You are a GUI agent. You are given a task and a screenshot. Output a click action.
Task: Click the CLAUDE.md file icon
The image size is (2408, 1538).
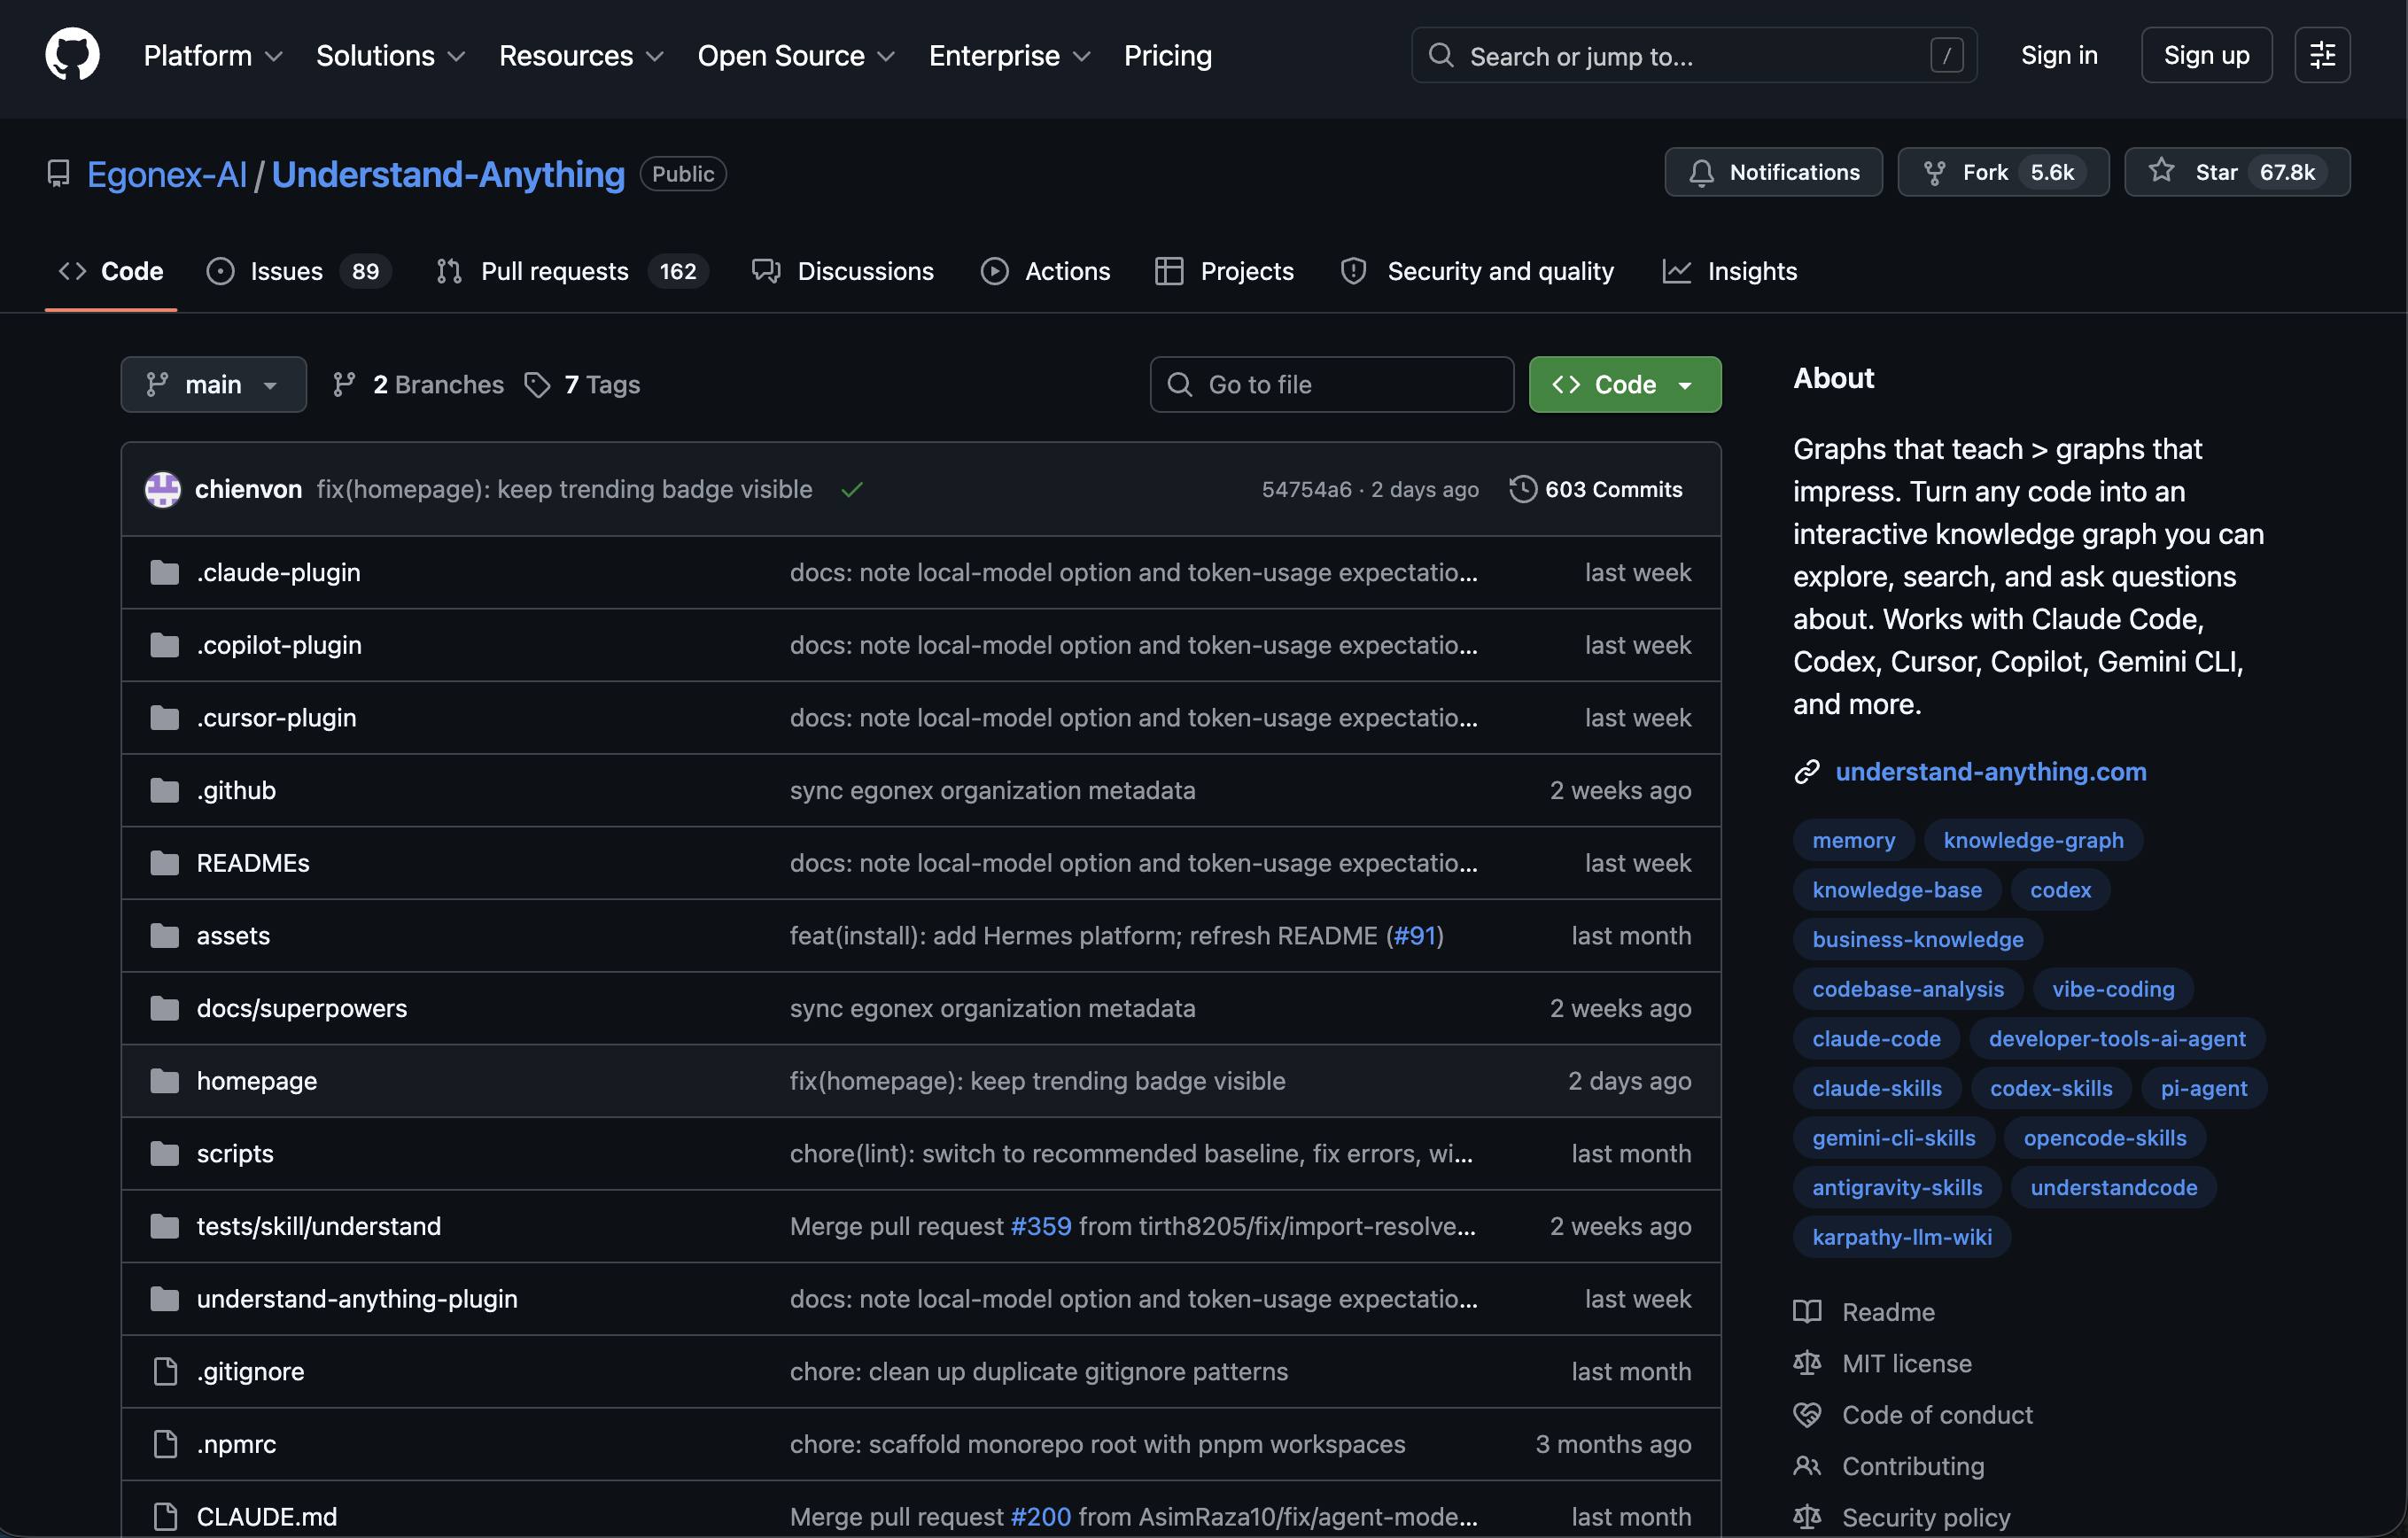pyautogui.click(x=165, y=1516)
